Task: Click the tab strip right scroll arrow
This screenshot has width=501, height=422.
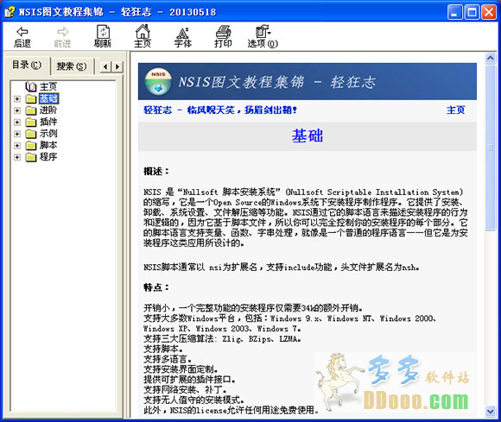Action: coord(117,66)
